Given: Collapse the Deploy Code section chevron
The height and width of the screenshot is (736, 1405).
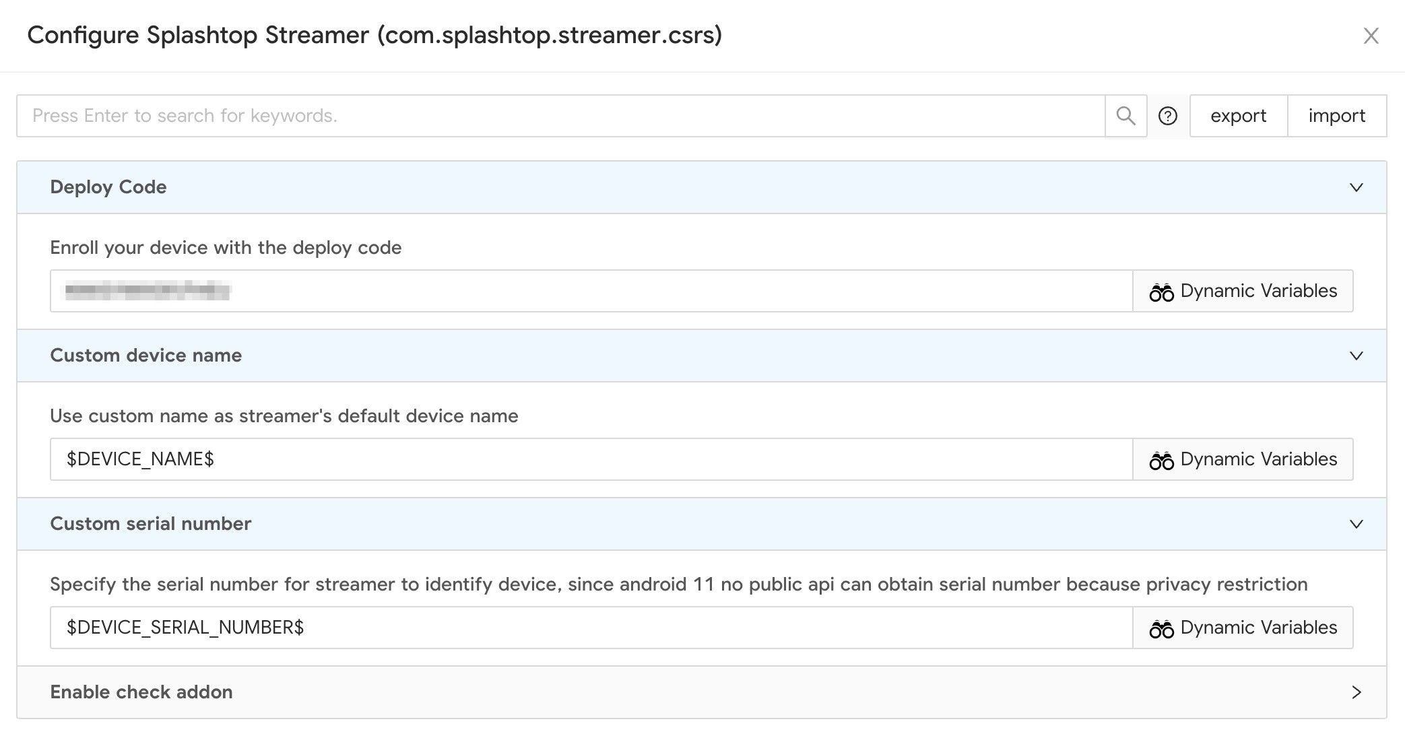Looking at the screenshot, I should click(x=1357, y=187).
